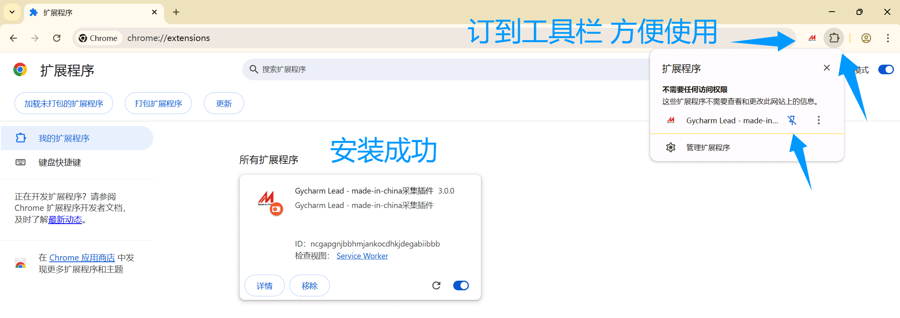Screen dimensions: 900x318
Task: Click 移除 to remove Gycharm Lead
Action: point(310,285)
